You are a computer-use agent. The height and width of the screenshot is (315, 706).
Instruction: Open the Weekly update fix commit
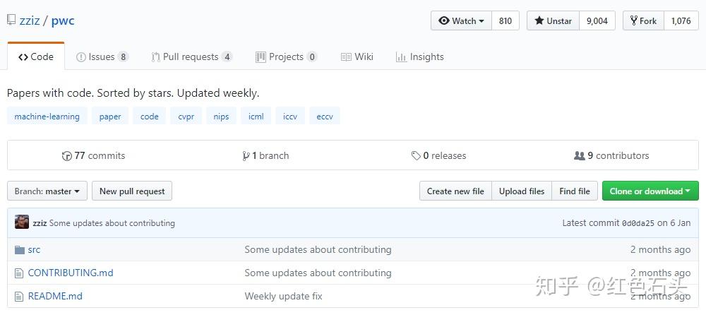[284, 297]
